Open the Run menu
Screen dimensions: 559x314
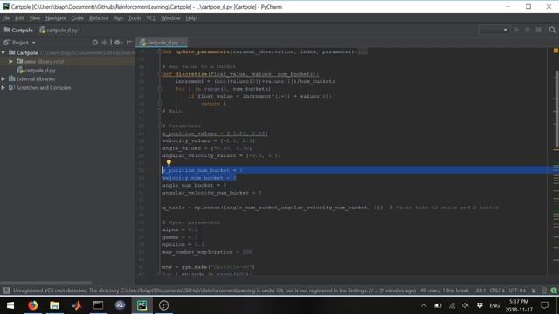(x=119, y=17)
